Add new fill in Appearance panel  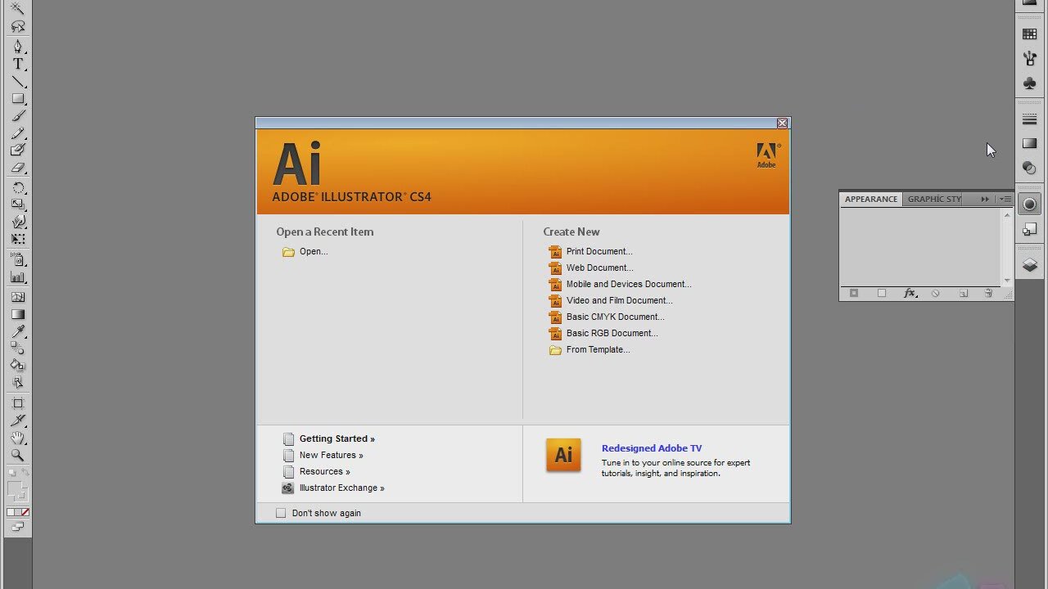[882, 293]
